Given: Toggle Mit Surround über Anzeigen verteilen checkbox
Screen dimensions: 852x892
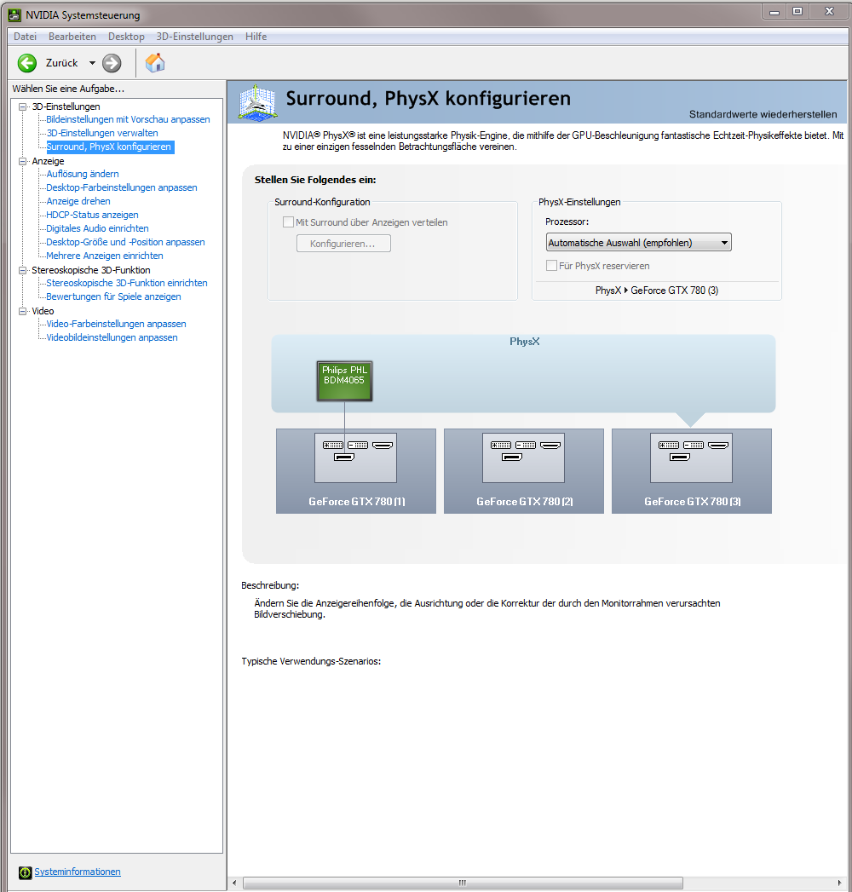Looking at the screenshot, I should (288, 222).
